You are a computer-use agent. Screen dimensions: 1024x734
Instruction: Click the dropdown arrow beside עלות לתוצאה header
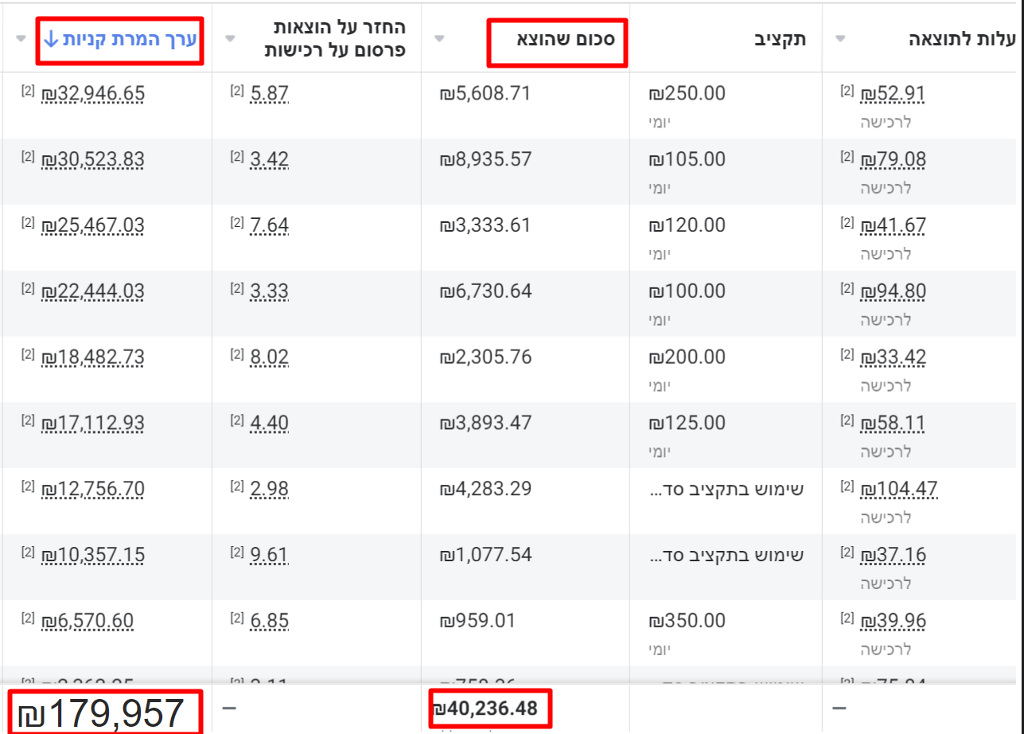point(841,38)
